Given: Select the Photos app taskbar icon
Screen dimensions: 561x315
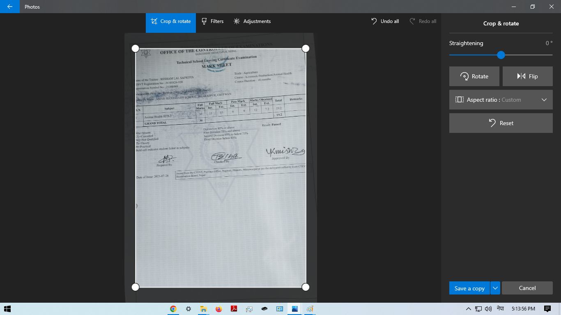Looking at the screenshot, I should 295,309.
